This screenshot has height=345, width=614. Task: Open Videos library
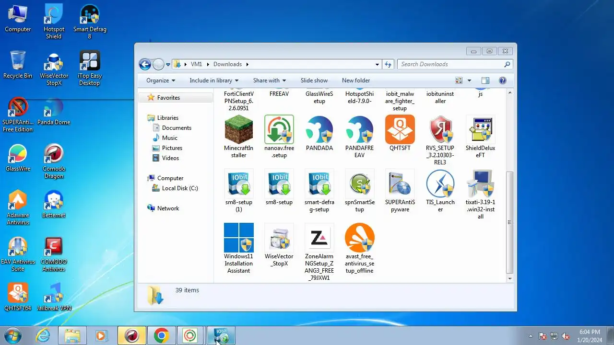click(x=170, y=158)
